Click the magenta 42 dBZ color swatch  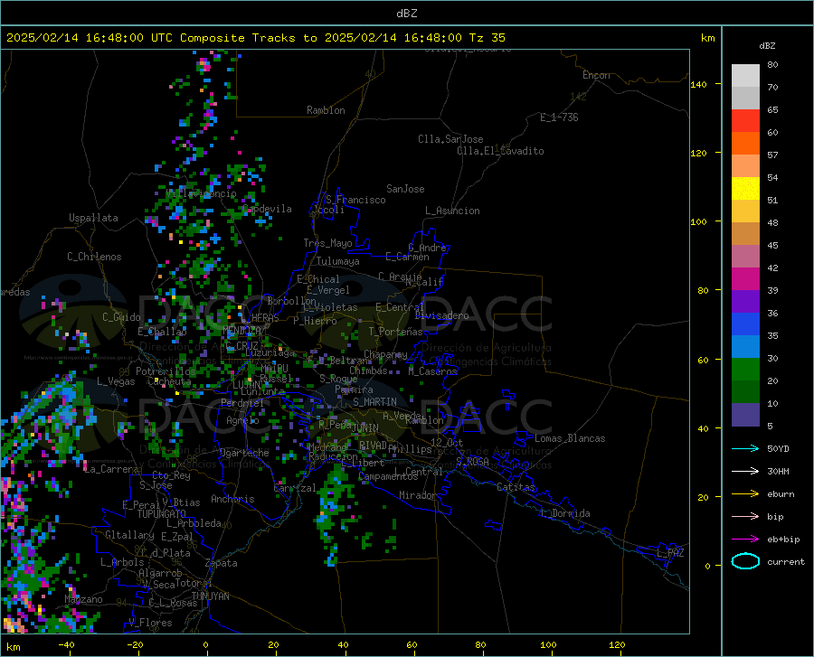(x=745, y=279)
